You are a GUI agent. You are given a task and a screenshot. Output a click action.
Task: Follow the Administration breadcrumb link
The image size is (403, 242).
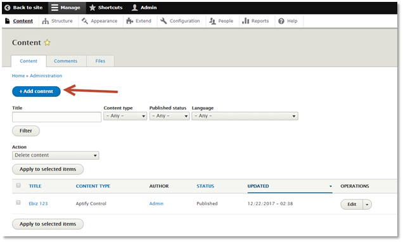pos(46,76)
